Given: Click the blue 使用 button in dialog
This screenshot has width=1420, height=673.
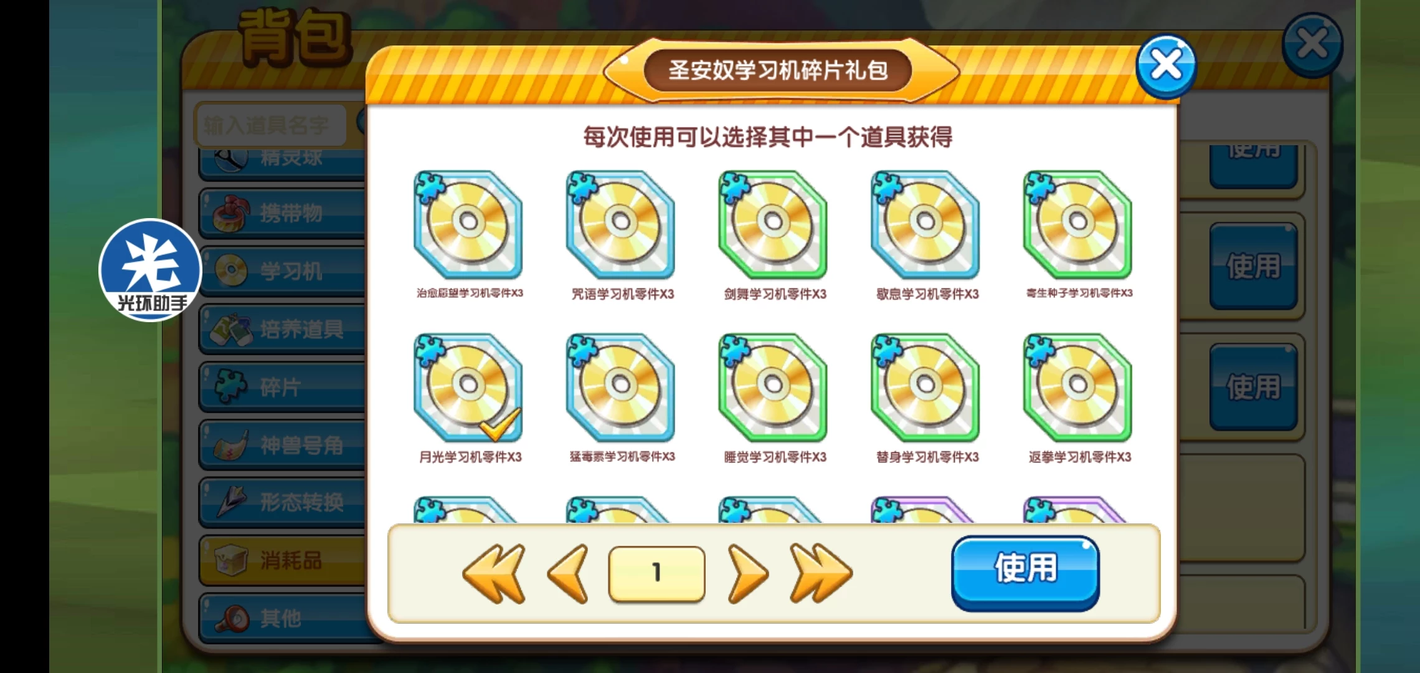Looking at the screenshot, I should 1025,572.
